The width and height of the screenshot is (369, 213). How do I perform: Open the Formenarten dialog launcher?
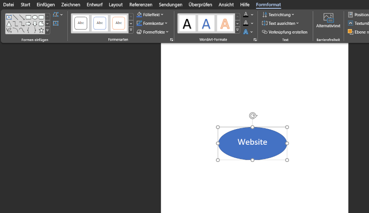pyautogui.click(x=172, y=40)
